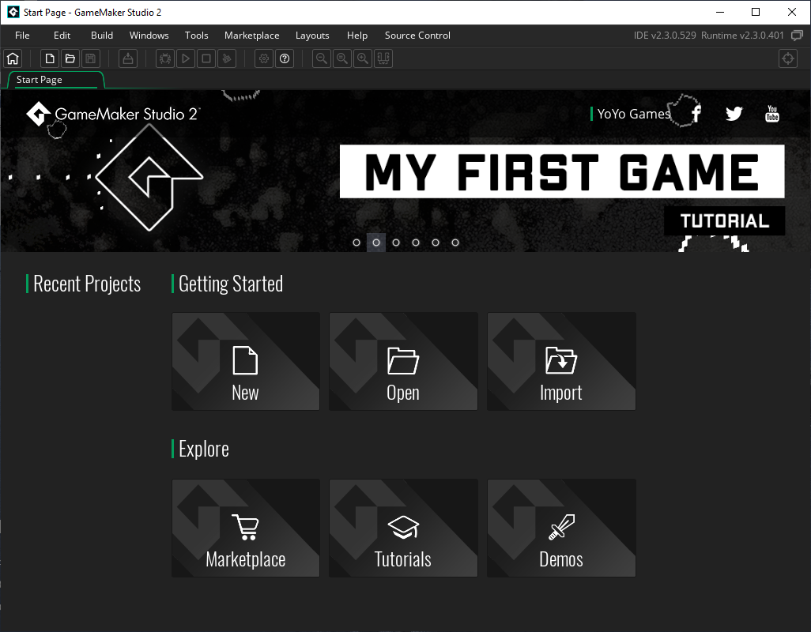Open the File menu

coord(22,35)
